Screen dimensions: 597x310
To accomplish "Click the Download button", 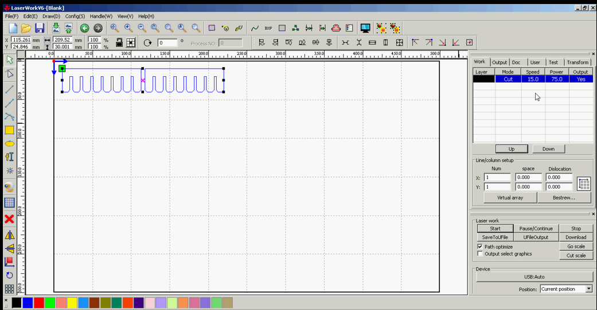I will pyautogui.click(x=576, y=237).
